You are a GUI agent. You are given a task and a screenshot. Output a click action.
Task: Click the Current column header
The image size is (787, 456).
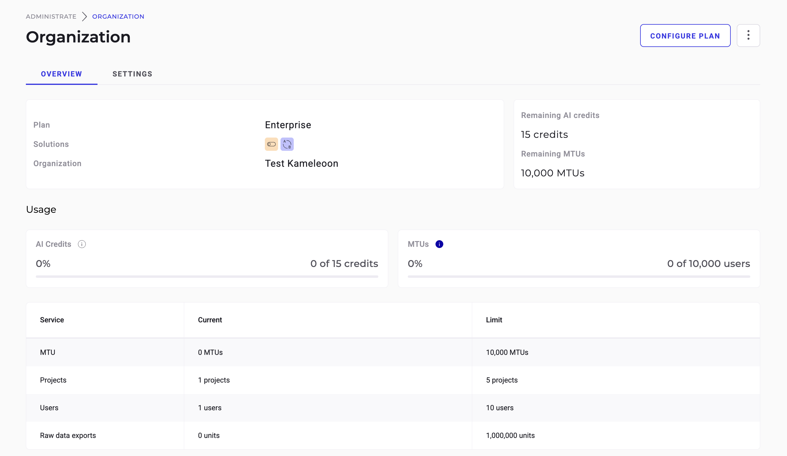click(210, 320)
